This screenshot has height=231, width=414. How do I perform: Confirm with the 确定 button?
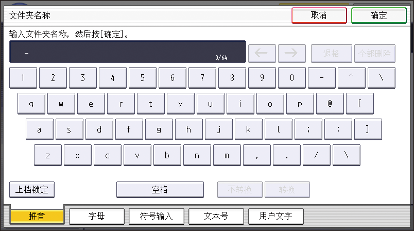coord(378,15)
